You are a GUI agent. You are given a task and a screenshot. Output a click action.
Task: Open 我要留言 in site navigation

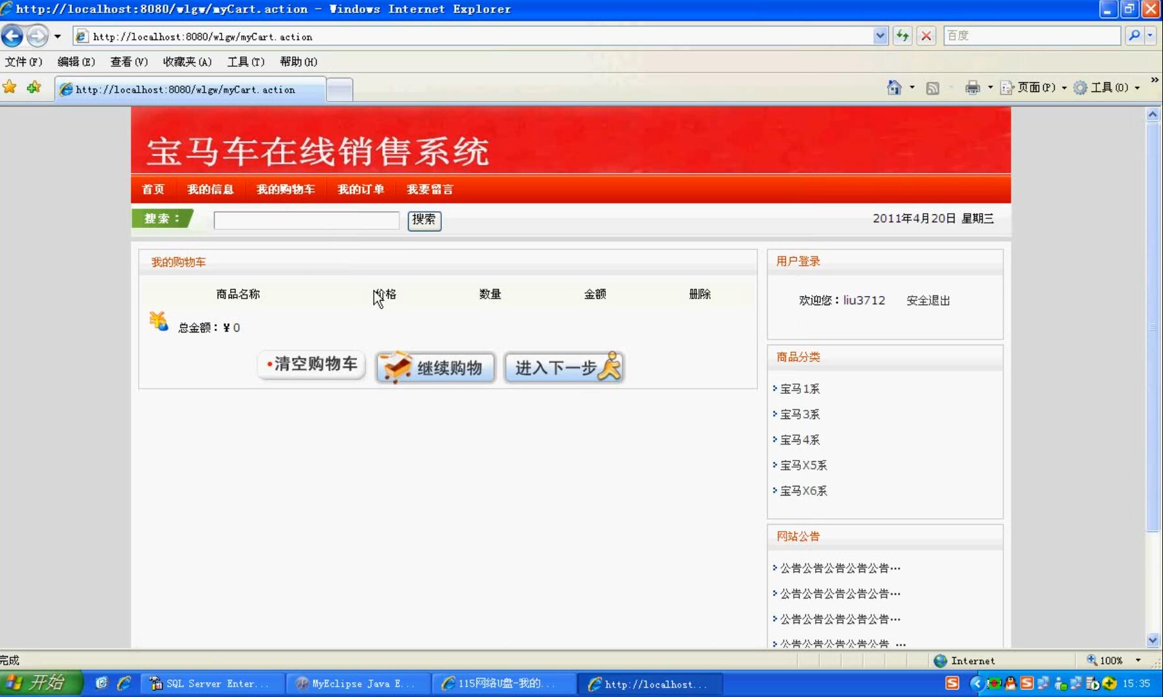(x=430, y=189)
